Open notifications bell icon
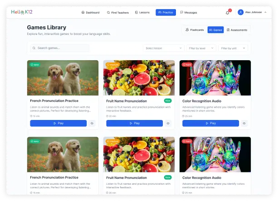The image size is (278, 201). click(x=228, y=13)
